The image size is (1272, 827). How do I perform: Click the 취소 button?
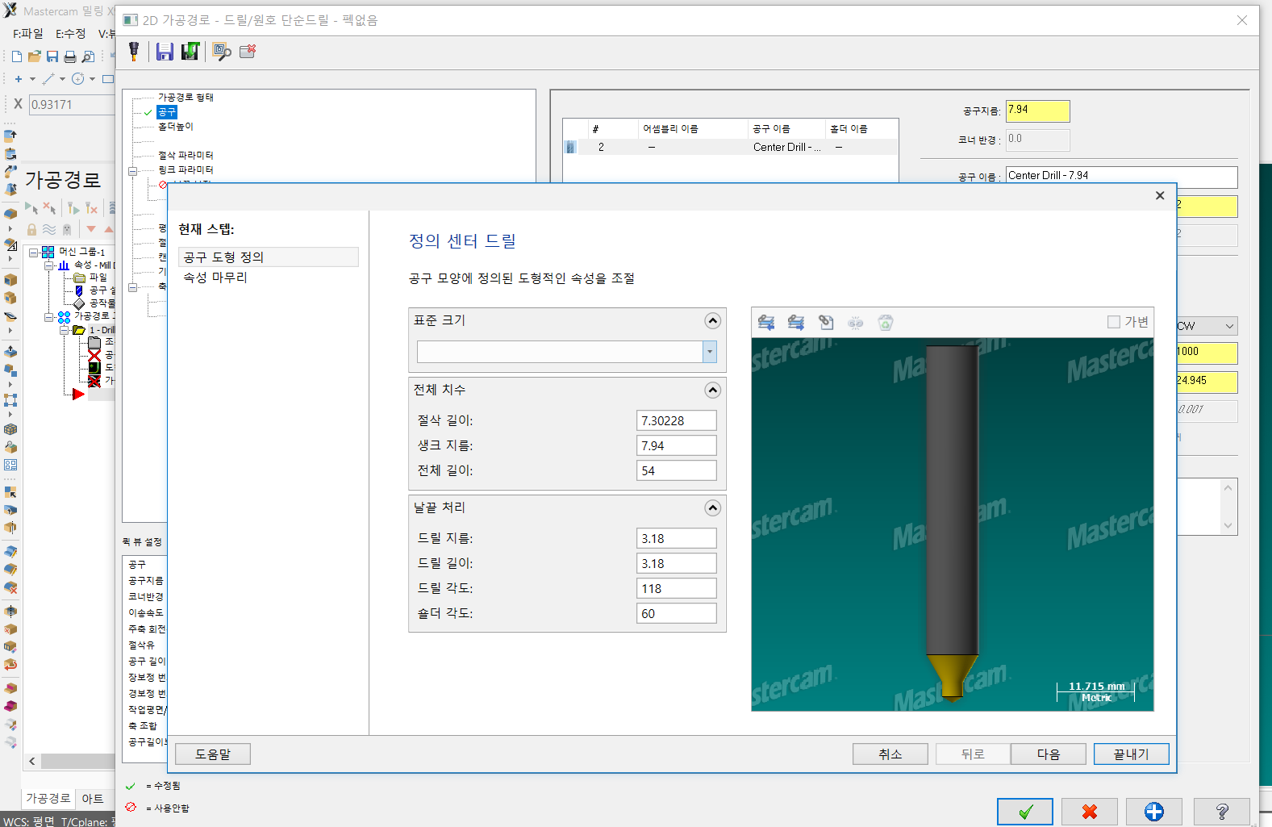click(x=890, y=754)
